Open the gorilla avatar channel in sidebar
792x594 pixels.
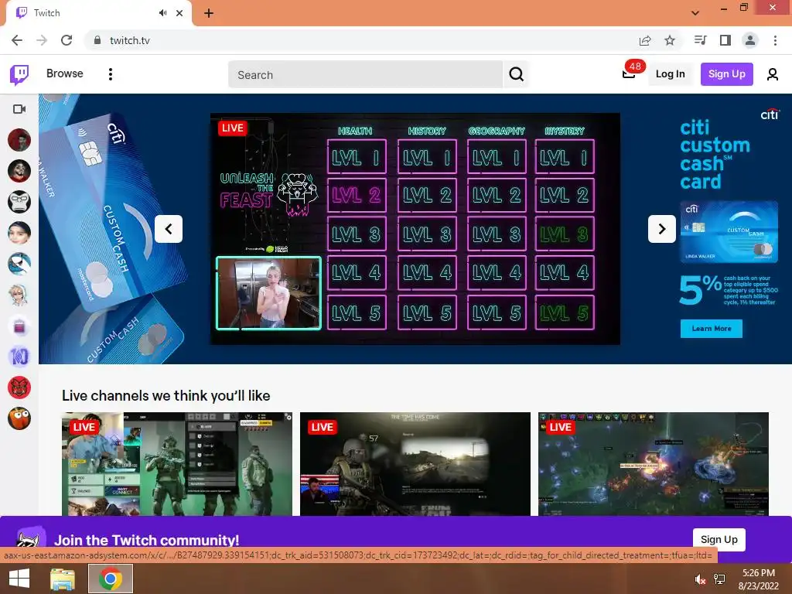pyautogui.click(x=19, y=202)
